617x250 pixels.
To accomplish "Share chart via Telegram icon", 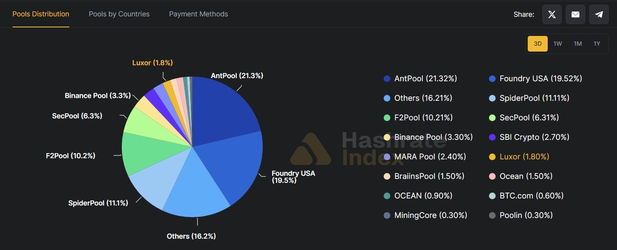I will (599, 14).
